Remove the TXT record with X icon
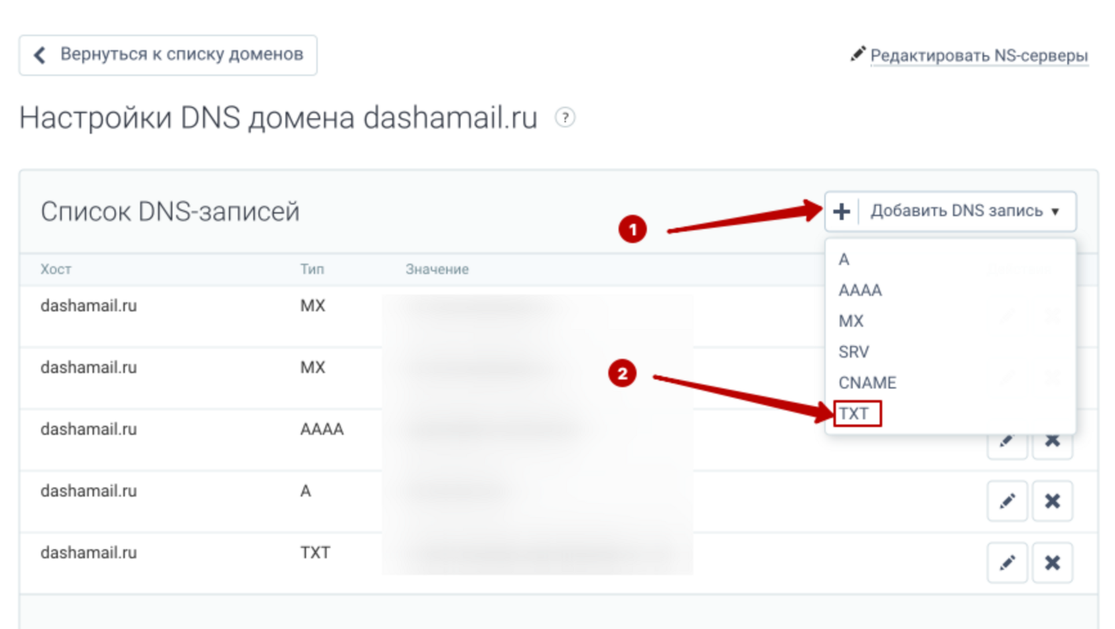Screen dimensions: 1115x629 (1052, 563)
